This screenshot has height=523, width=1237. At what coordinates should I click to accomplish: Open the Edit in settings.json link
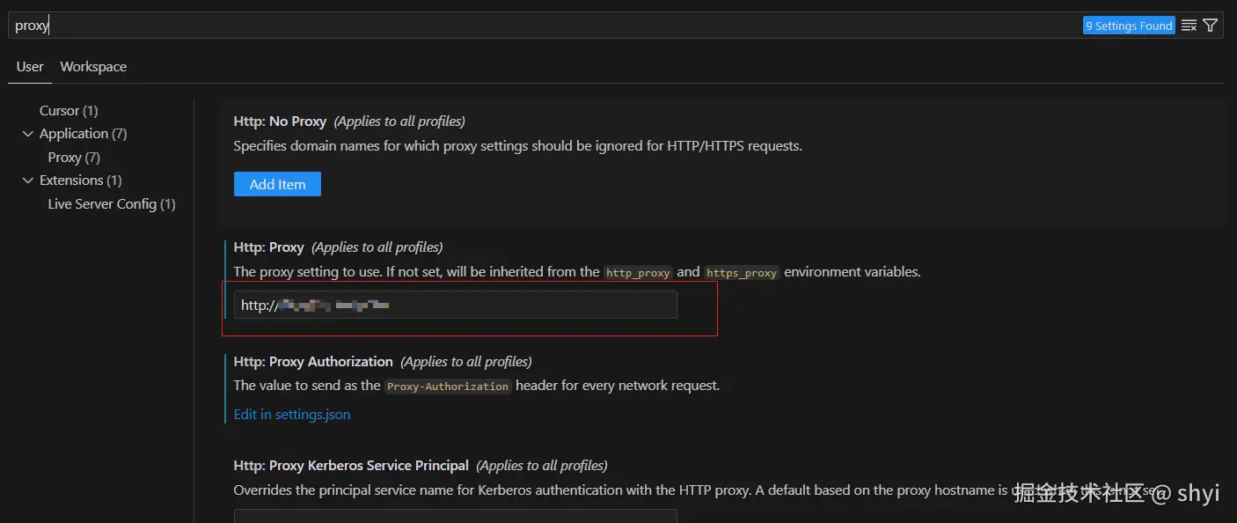point(292,414)
